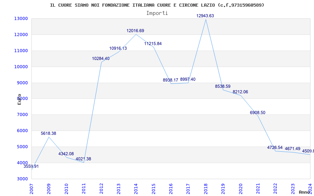Select the chart title about Fondazione Italiana Cuore
314x196 pixels.
(x=157, y=5)
